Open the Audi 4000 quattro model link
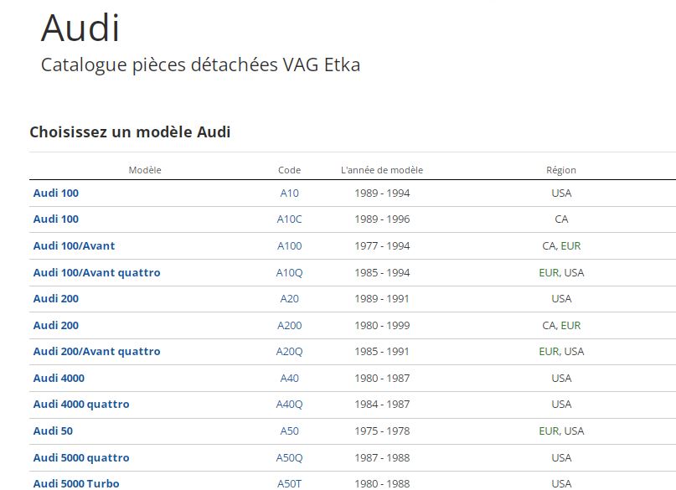This screenshot has width=676, height=490. (81, 405)
